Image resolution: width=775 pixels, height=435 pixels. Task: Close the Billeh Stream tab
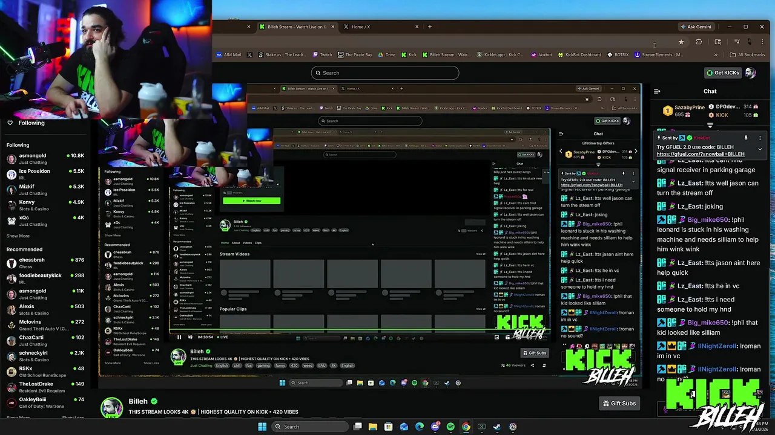tap(332, 27)
